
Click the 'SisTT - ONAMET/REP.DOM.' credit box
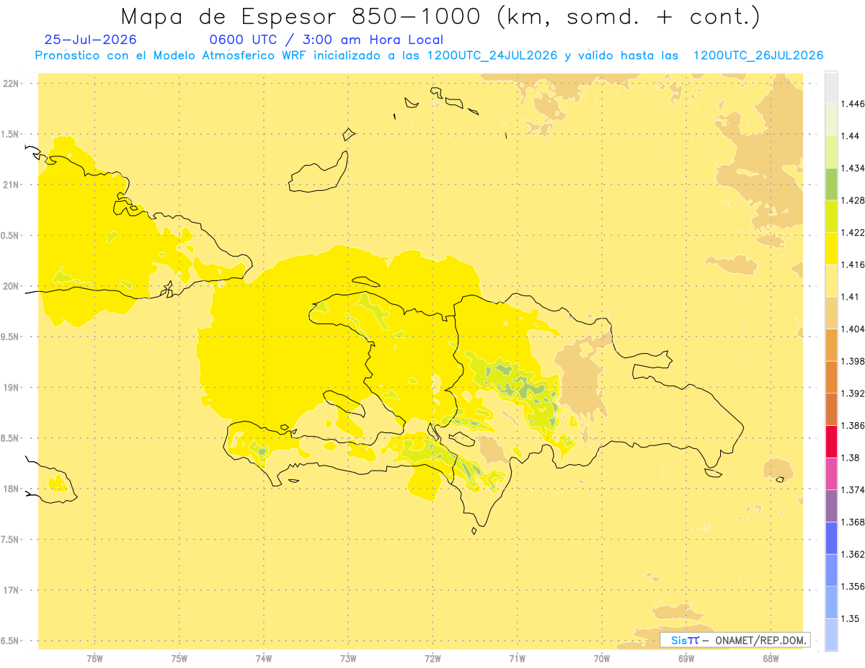[x=735, y=640]
